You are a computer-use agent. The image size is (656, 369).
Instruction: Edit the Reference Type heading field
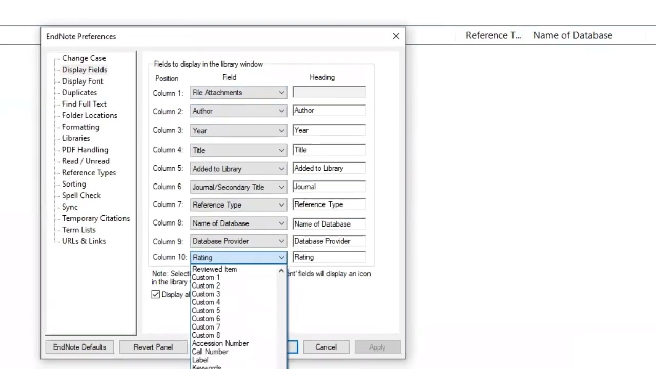(329, 204)
